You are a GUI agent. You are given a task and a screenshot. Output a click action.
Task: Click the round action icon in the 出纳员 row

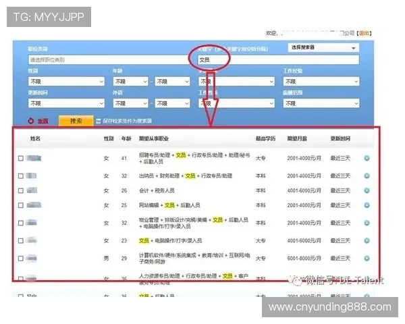367,176
